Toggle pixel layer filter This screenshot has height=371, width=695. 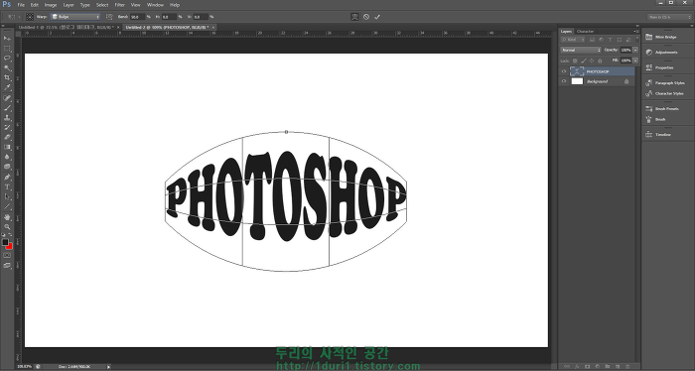pyautogui.click(x=592, y=40)
